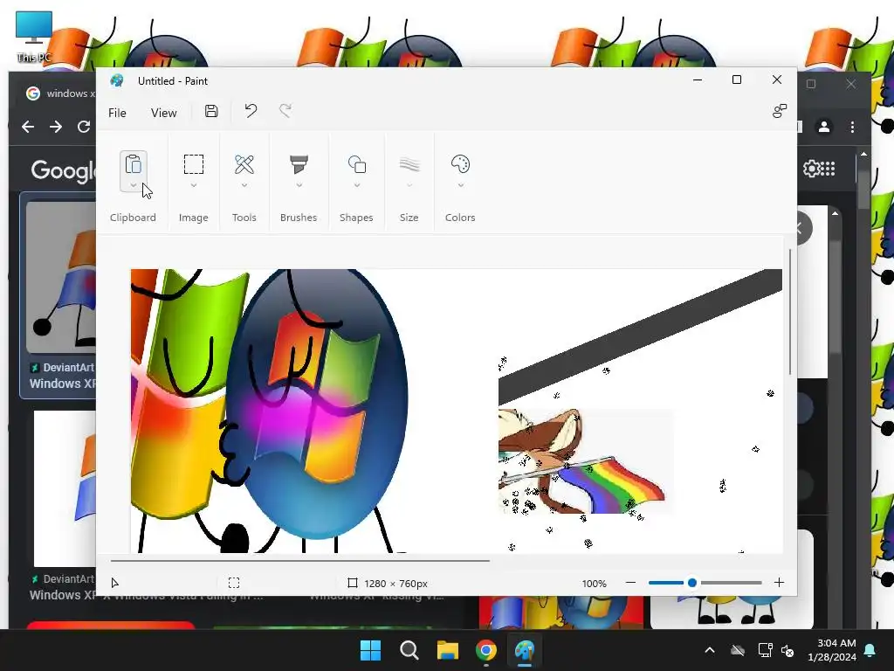
Task: Click the network icon in system tray
Action: point(765,650)
